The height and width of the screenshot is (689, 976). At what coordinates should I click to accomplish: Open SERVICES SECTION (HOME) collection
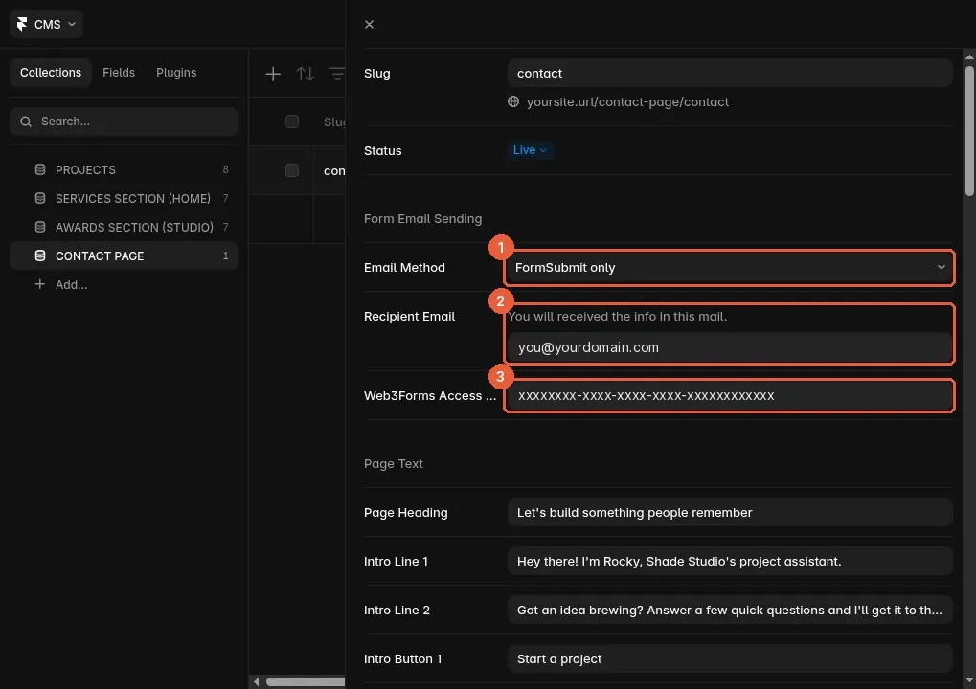tap(124, 198)
